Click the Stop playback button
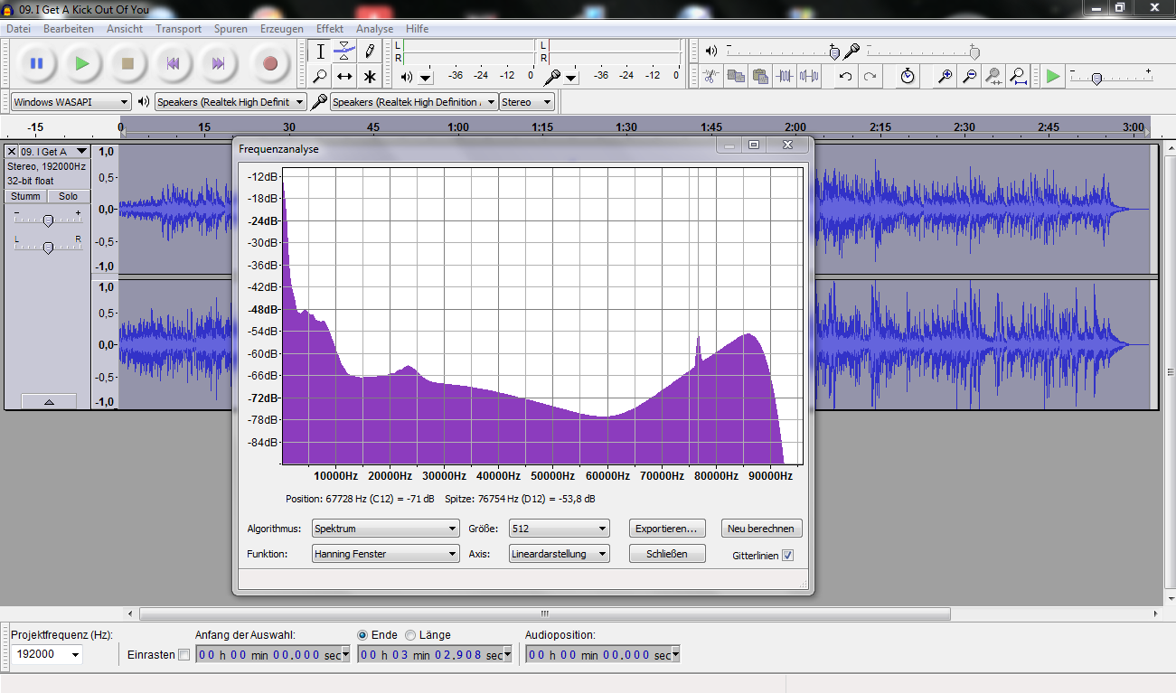The height and width of the screenshot is (693, 1176). [127, 63]
